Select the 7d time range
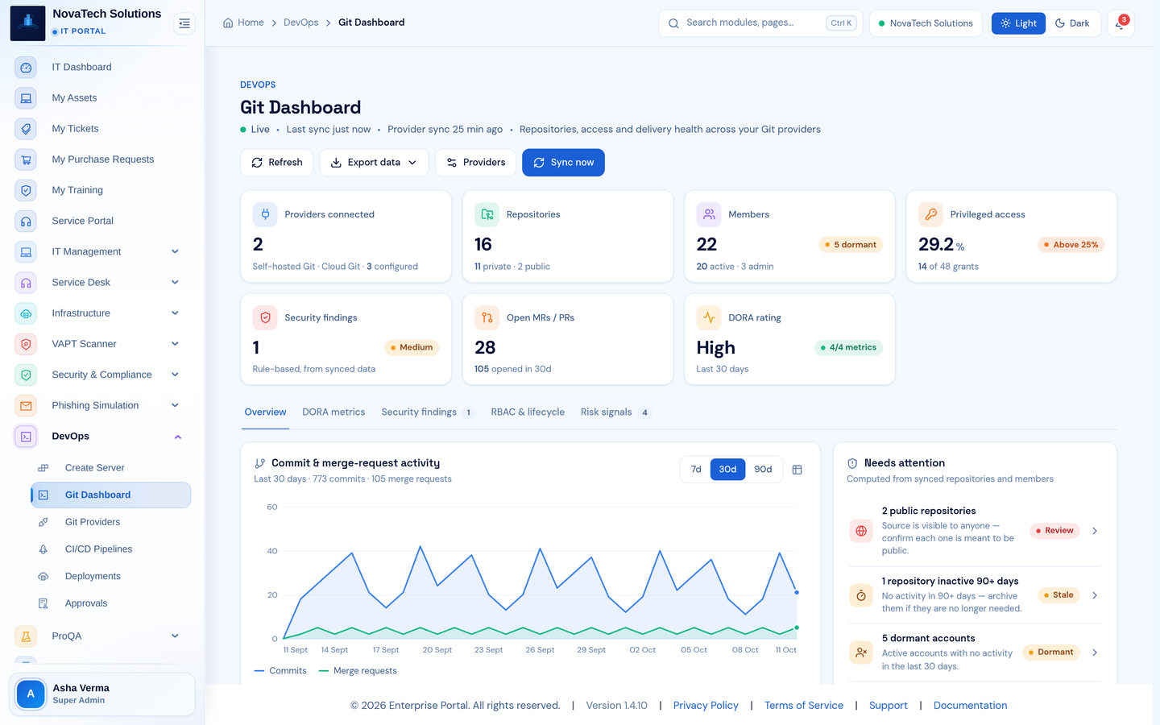This screenshot has height=725, width=1160. pos(696,470)
